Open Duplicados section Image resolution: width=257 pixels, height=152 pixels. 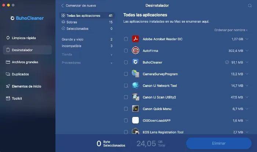point(27,74)
